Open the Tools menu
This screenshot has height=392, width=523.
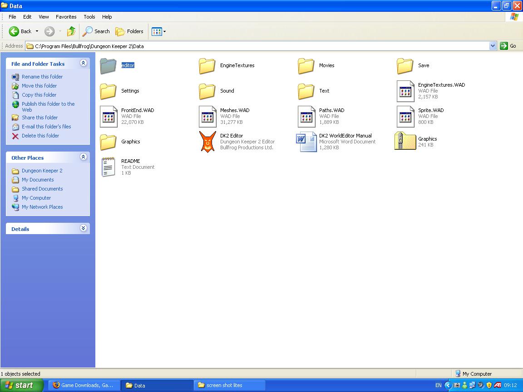point(89,17)
